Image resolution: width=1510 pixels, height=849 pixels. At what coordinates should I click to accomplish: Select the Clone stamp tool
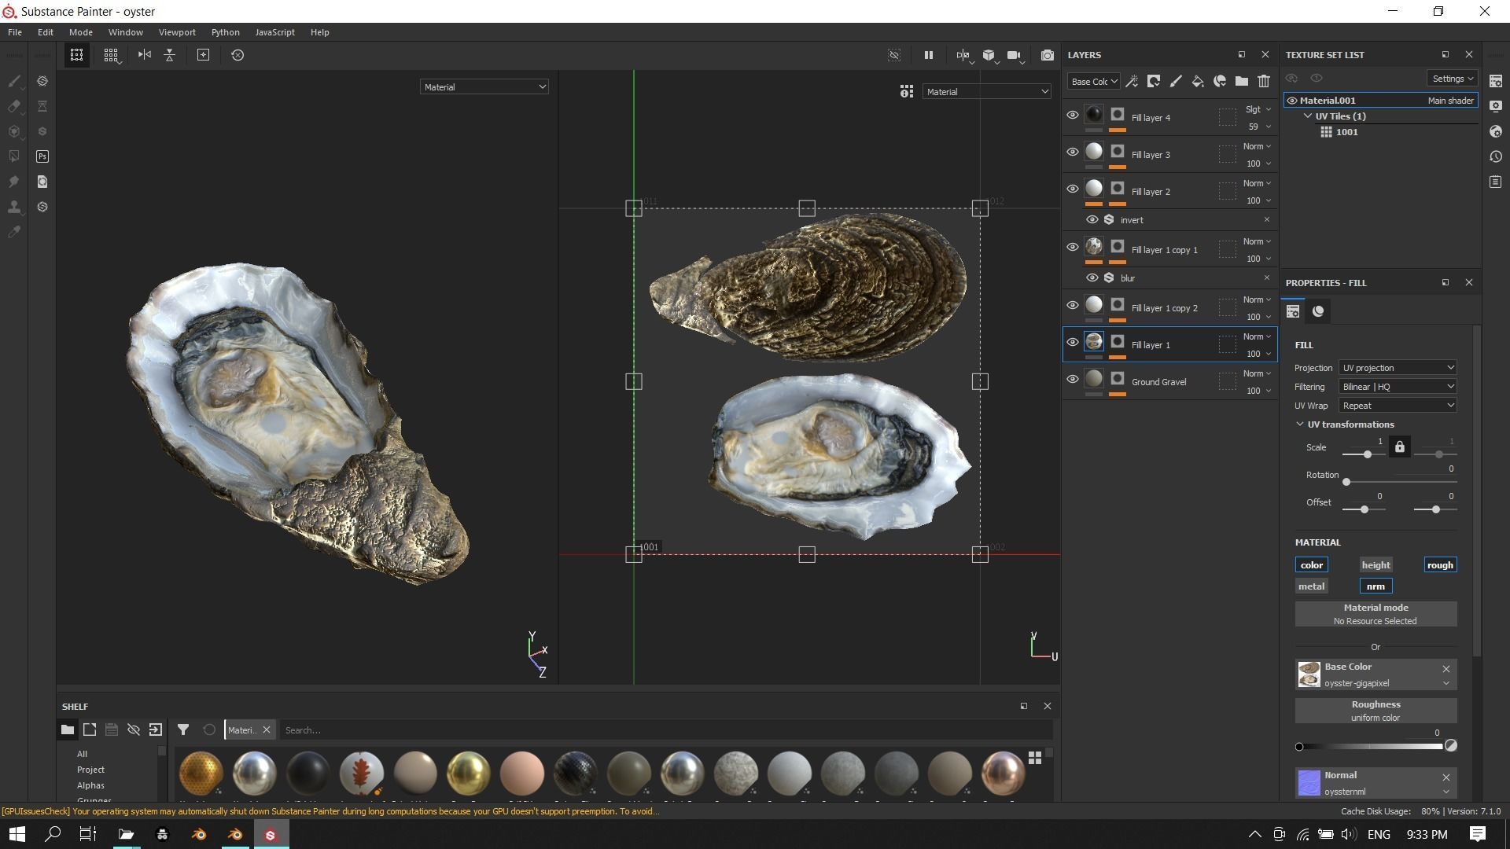click(x=14, y=207)
